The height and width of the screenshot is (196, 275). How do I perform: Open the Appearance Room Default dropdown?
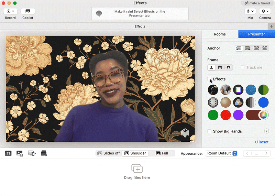pos(221,153)
